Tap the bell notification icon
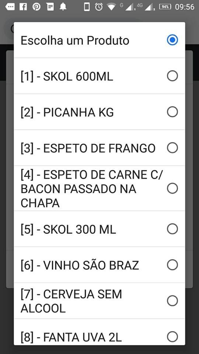The image size is (199, 354). point(63,7)
